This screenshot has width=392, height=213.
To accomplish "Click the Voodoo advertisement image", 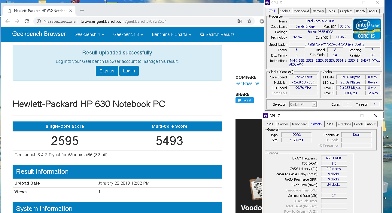I will 249,166.
